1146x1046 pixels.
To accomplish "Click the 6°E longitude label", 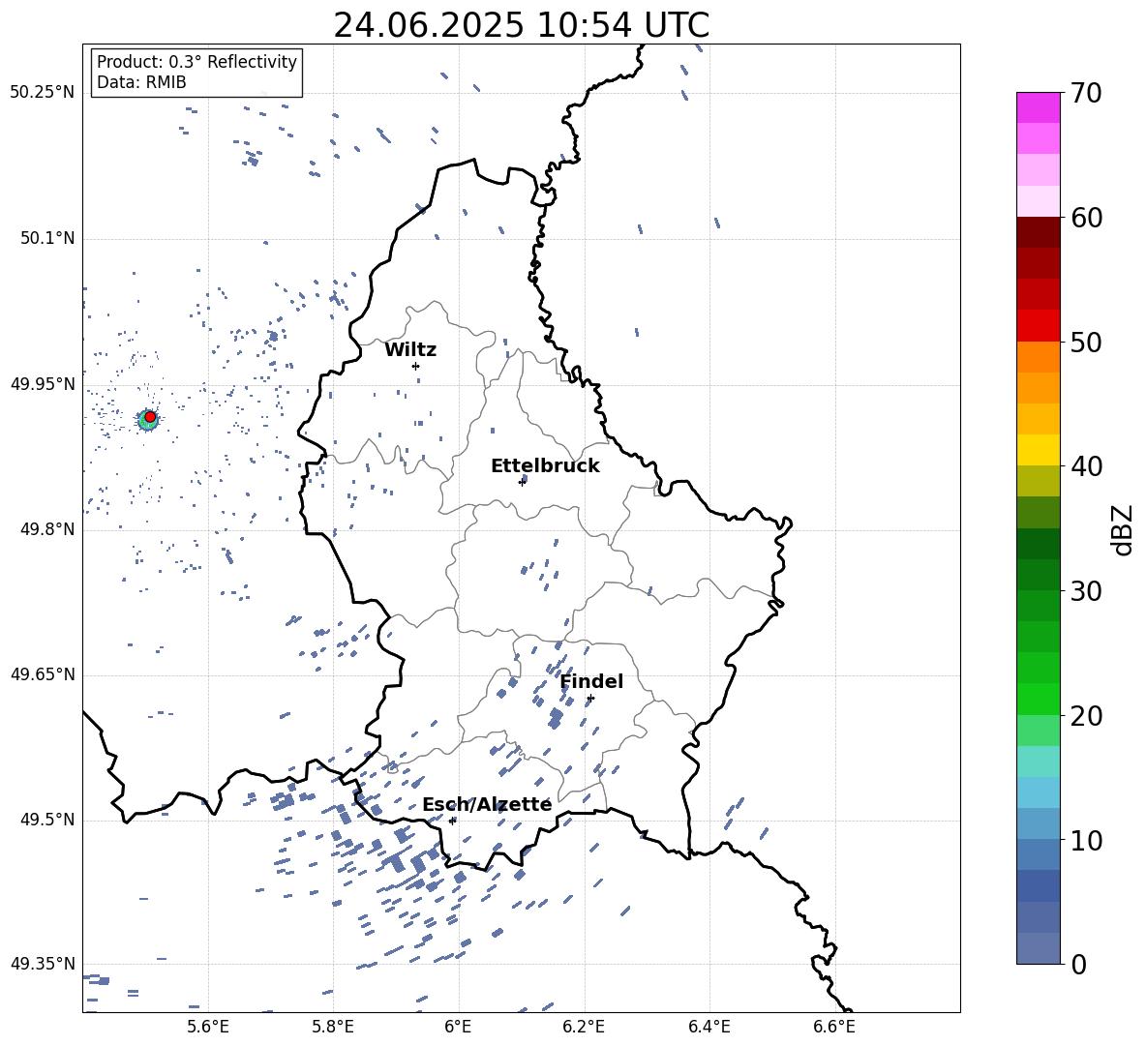I will coord(458,1027).
